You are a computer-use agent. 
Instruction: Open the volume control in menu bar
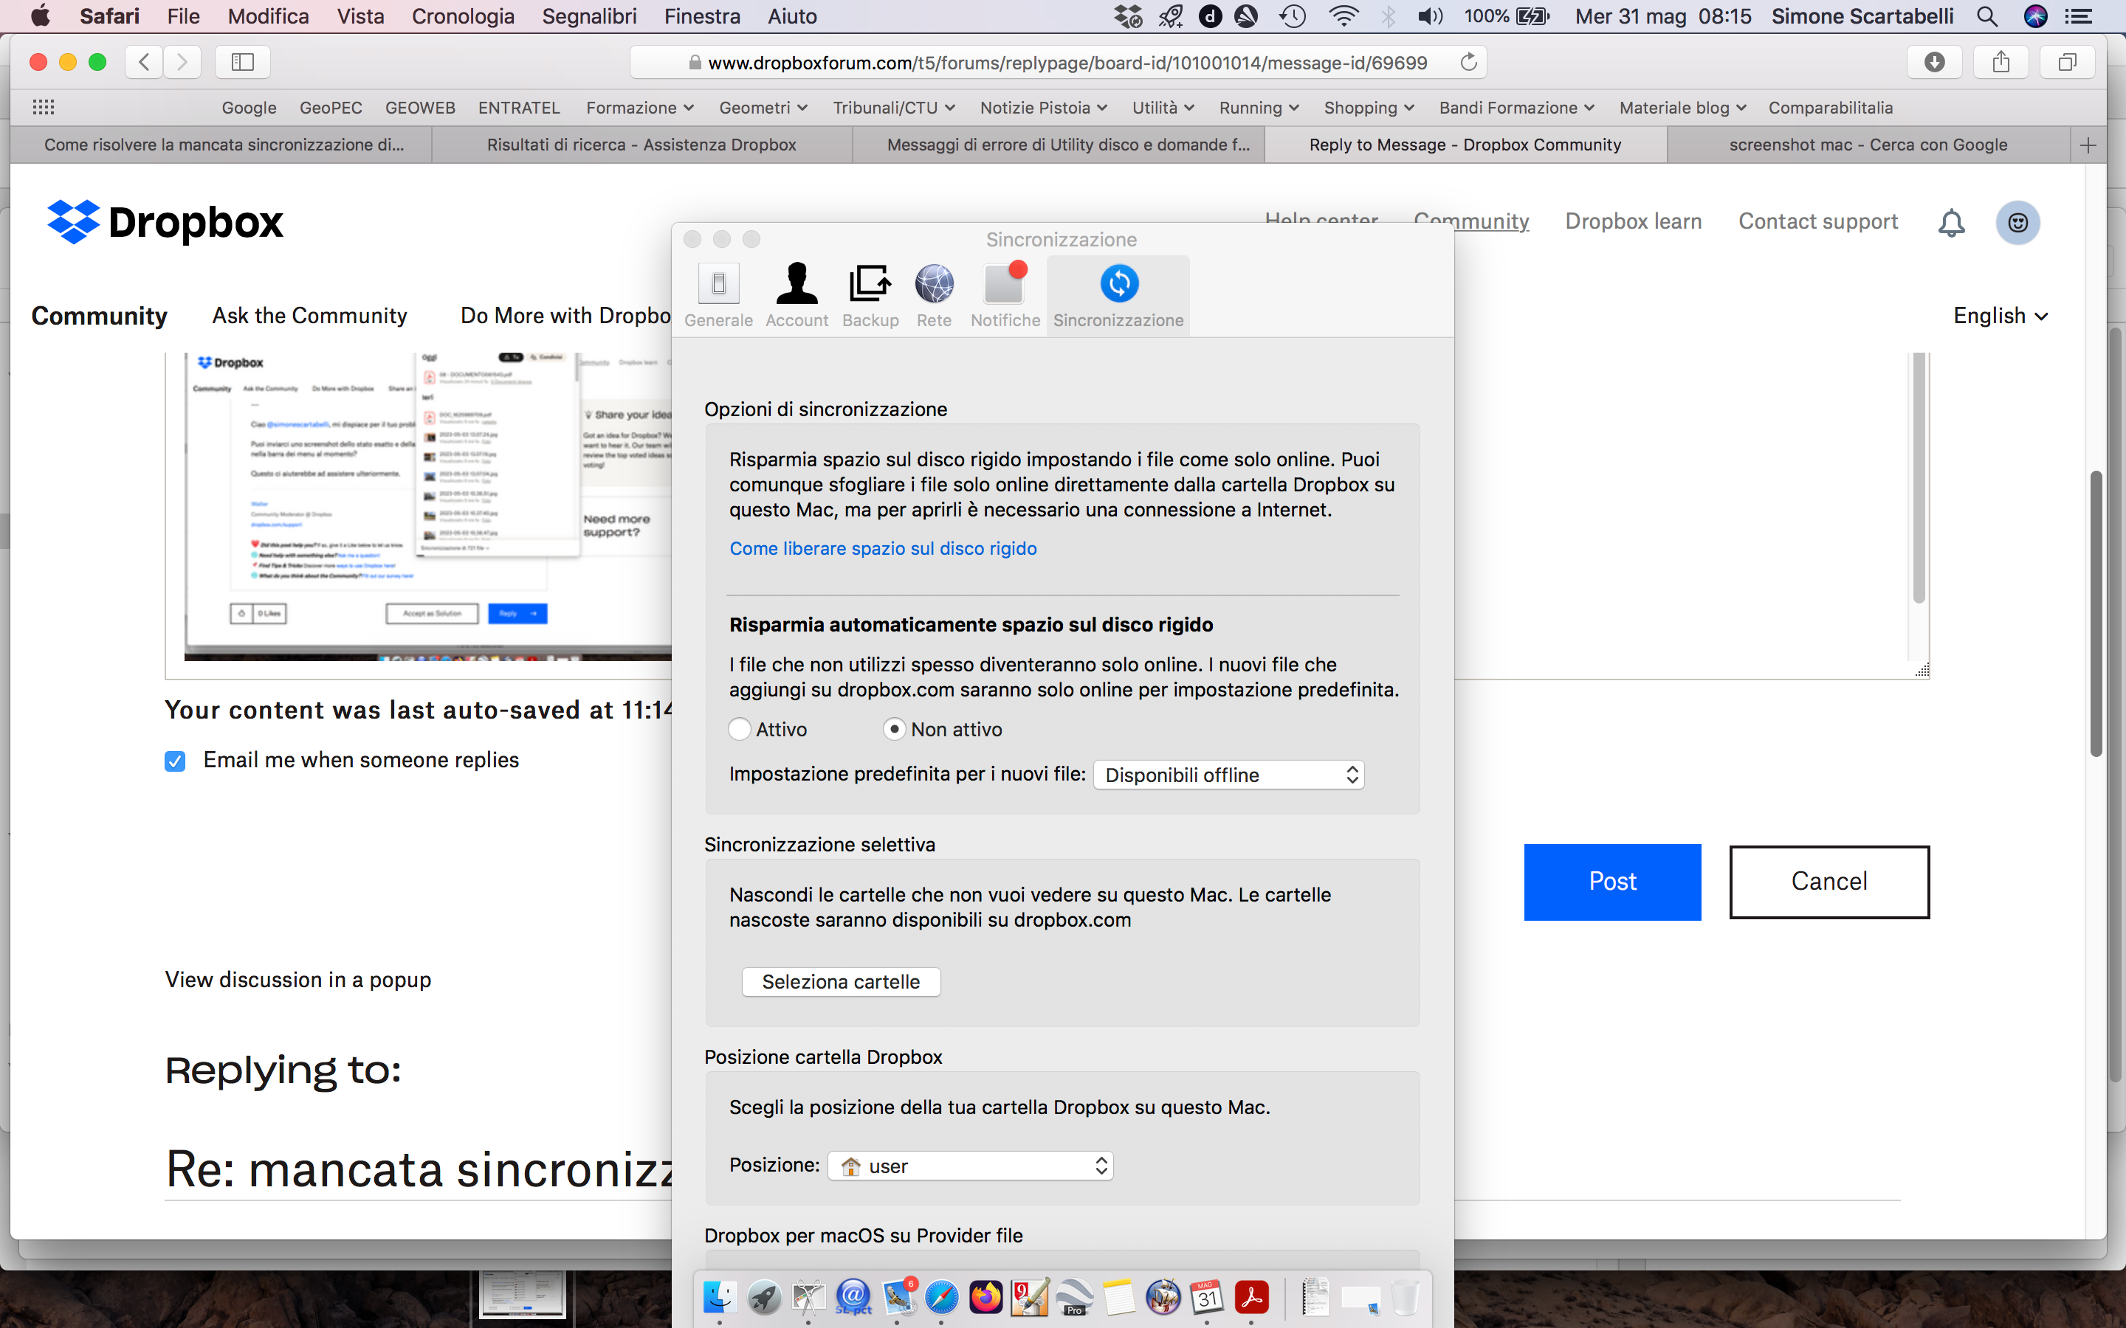point(1430,15)
